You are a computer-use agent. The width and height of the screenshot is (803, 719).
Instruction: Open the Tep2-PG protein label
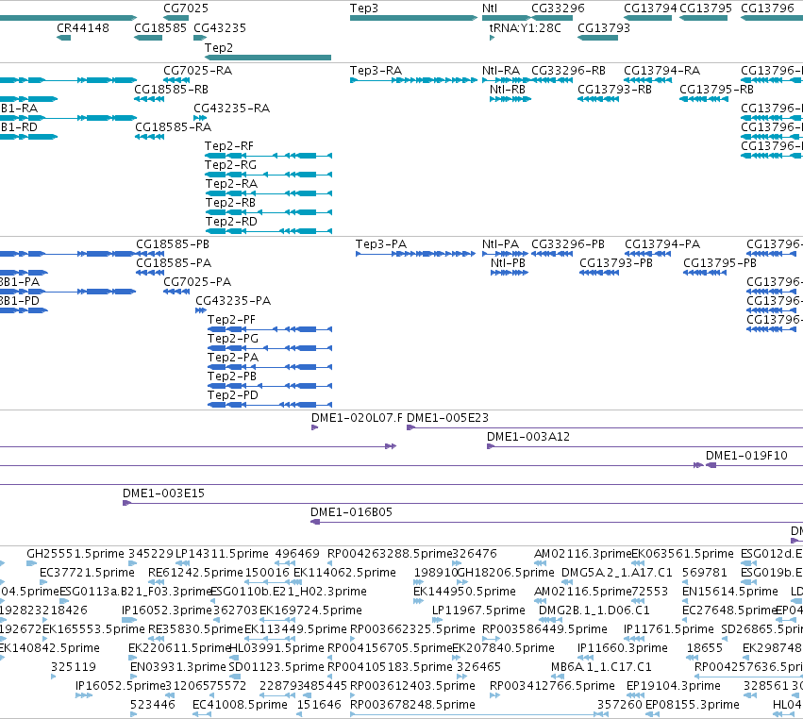[233, 339]
